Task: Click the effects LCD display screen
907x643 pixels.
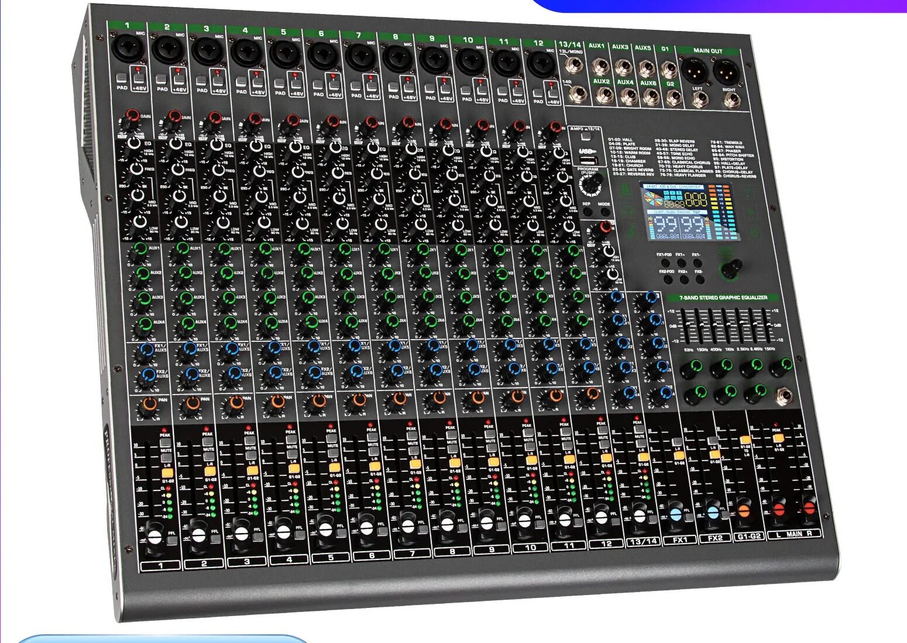Action: click(690, 212)
